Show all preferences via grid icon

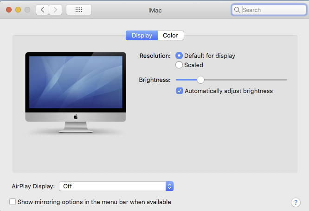(79, 10)
